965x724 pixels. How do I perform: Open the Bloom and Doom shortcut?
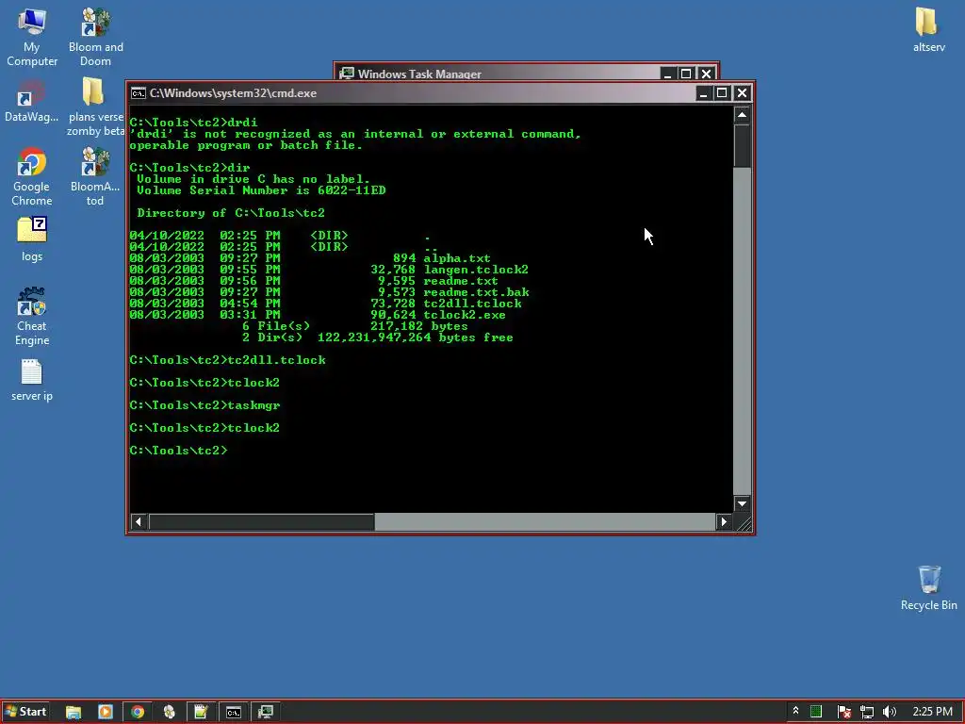tap(95, 37)
